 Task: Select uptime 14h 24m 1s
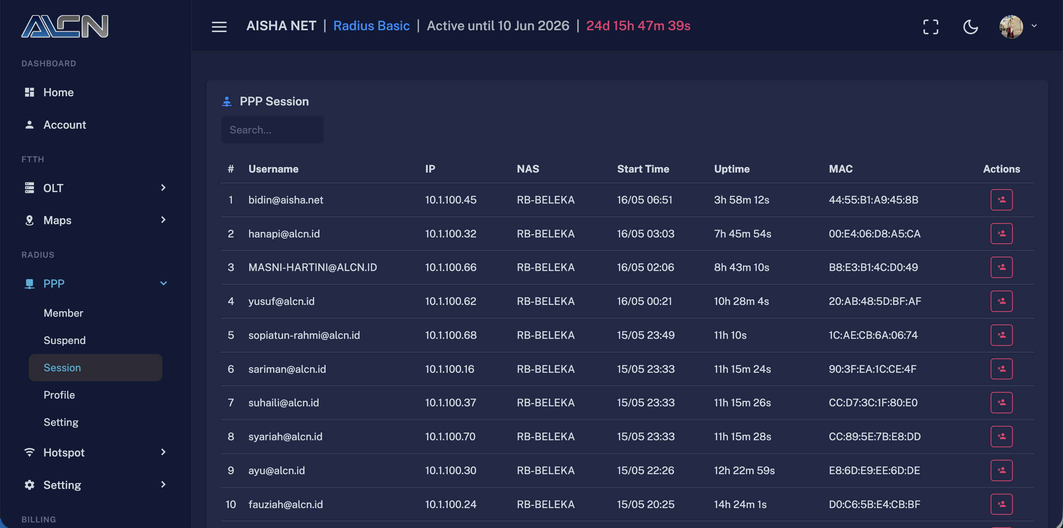[x=740, y=504]
